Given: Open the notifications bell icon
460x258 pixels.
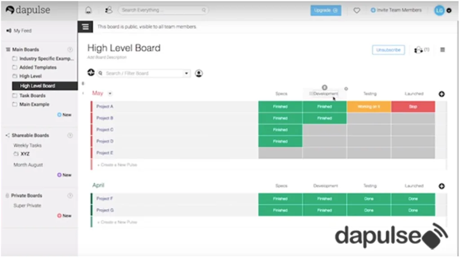Looking at the screenshot, I should tap(88, 10).
